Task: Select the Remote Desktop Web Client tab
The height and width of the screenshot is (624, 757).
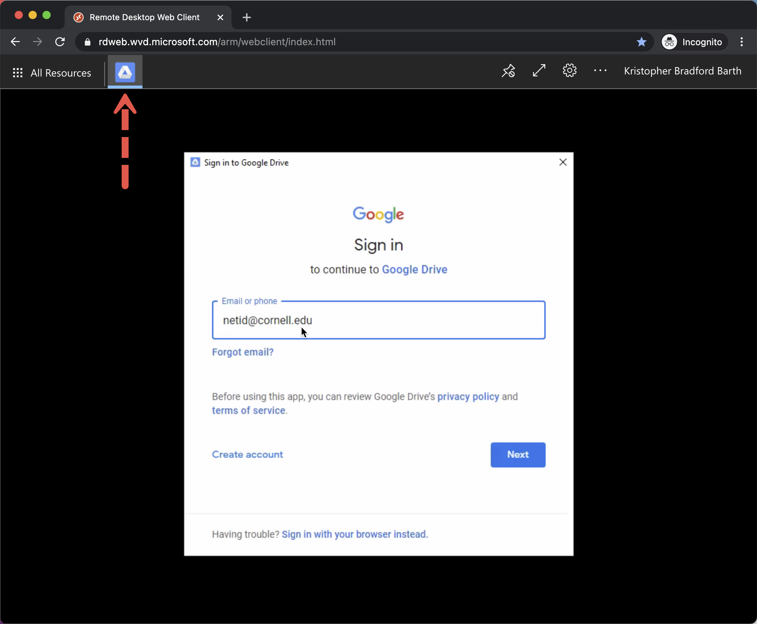Action: tap(148, 17)
